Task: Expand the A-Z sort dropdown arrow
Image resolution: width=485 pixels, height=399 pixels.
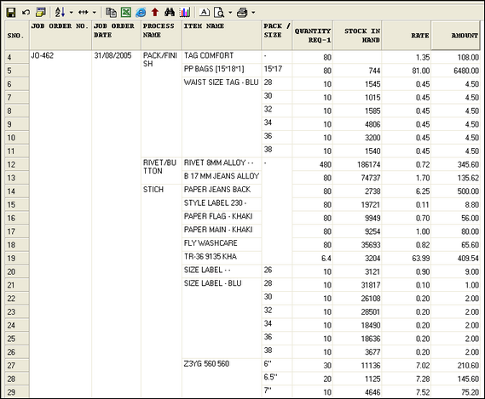Action: (72, 13)
